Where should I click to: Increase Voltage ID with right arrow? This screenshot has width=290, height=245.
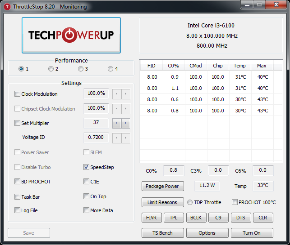[x=126, y=138]
